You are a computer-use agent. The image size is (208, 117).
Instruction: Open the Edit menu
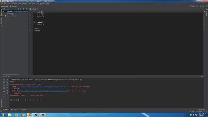point(5,4)
